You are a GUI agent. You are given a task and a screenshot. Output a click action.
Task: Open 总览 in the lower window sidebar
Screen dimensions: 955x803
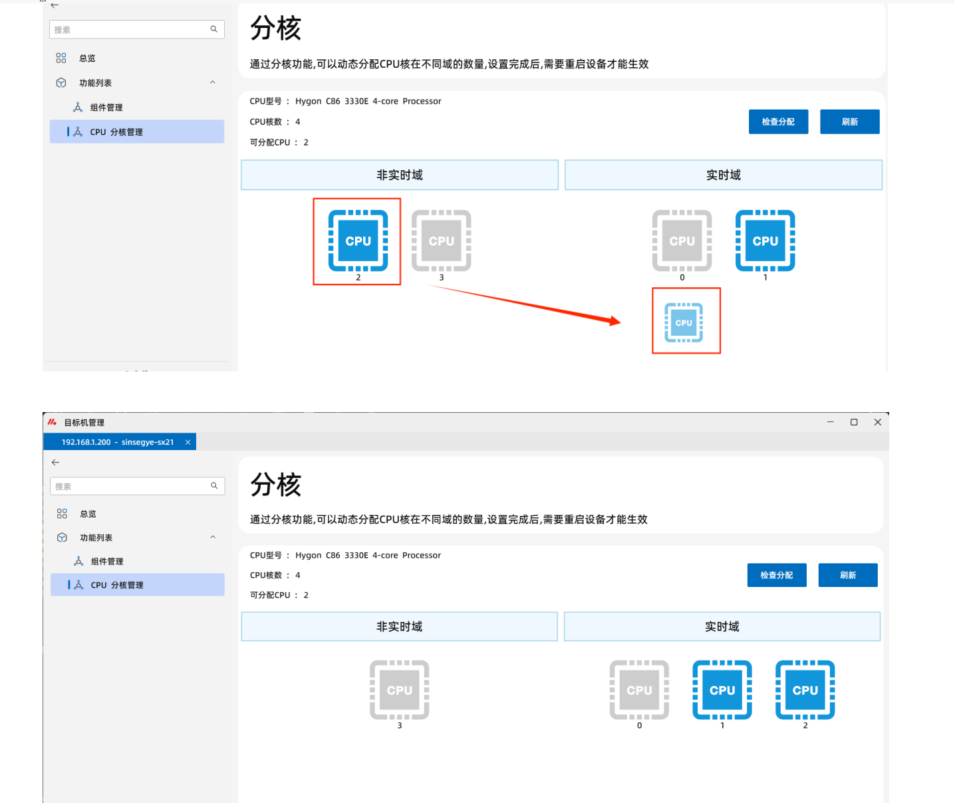pos(88,514)
